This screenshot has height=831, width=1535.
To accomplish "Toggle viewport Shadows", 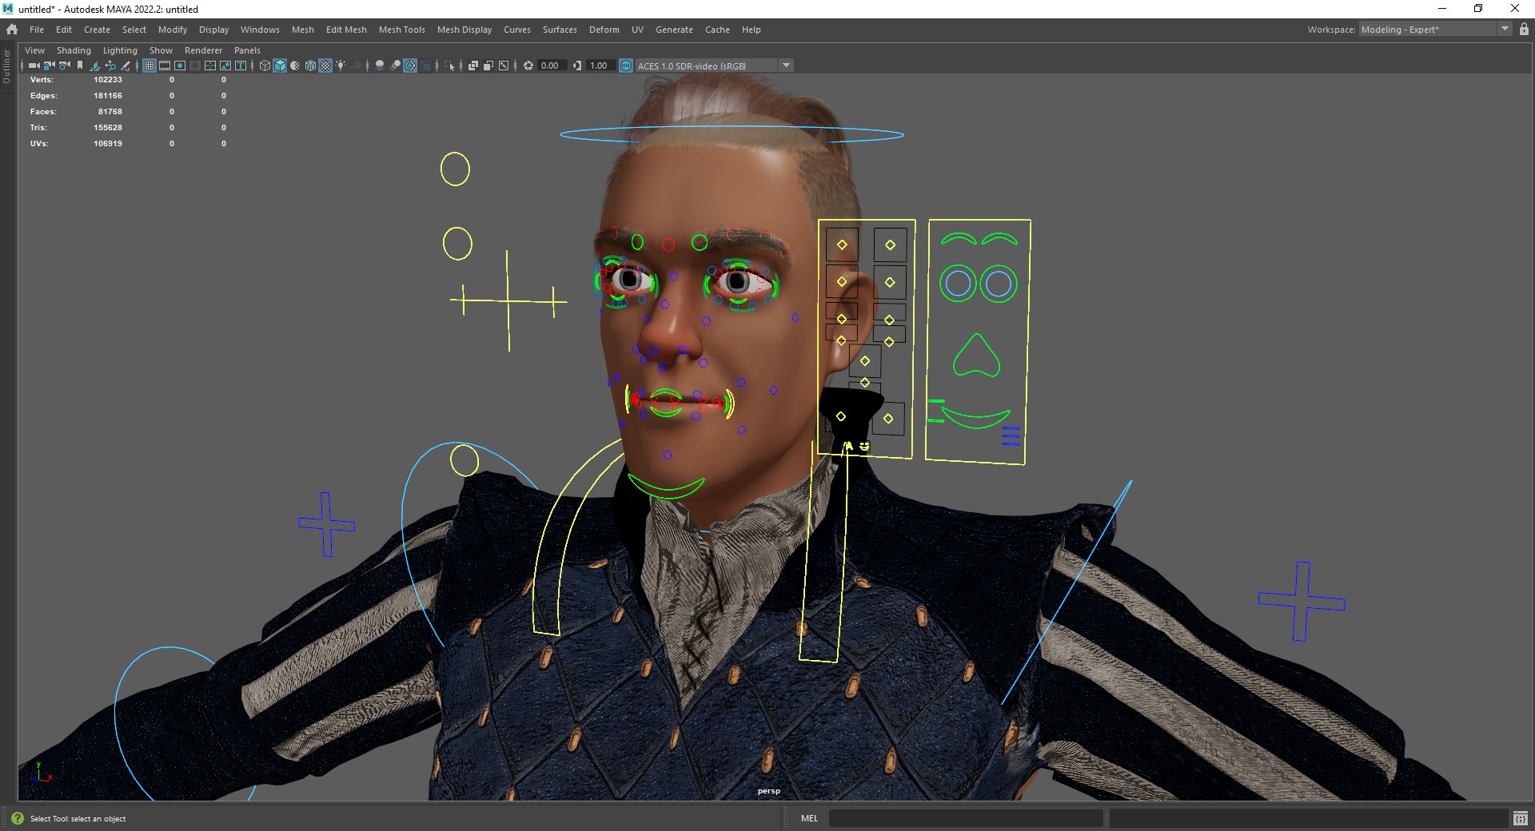I will pos(357,66).
